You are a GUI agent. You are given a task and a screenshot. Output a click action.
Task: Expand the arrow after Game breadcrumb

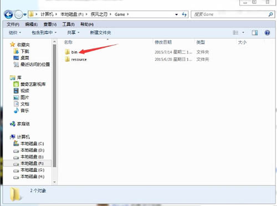click(x=128, y=14)
